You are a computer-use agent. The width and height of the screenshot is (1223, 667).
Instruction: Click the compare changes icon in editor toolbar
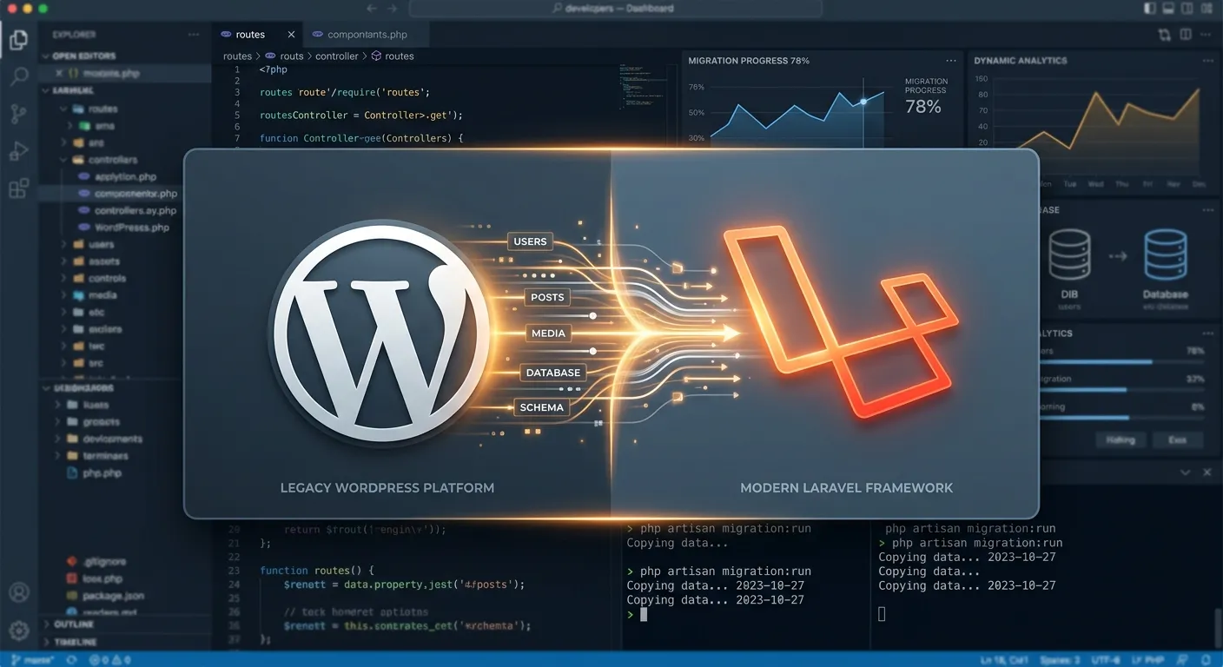tap(1165, 35)
